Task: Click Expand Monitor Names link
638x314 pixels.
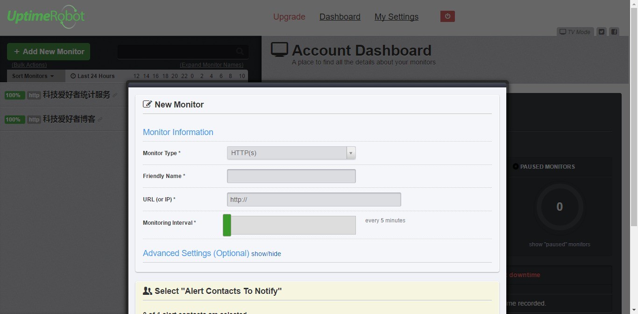Action: (x=212, y=65)
